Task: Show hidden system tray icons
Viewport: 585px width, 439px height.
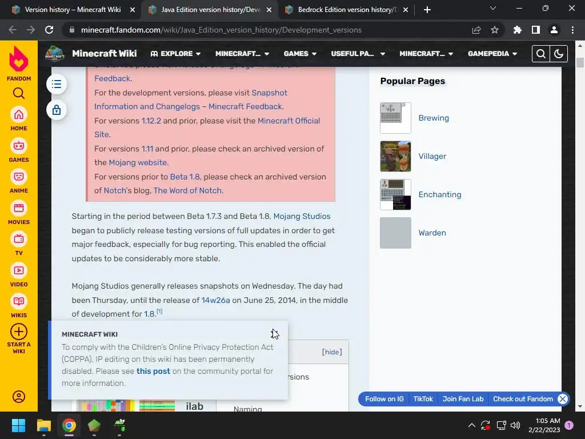Action: 471,425
